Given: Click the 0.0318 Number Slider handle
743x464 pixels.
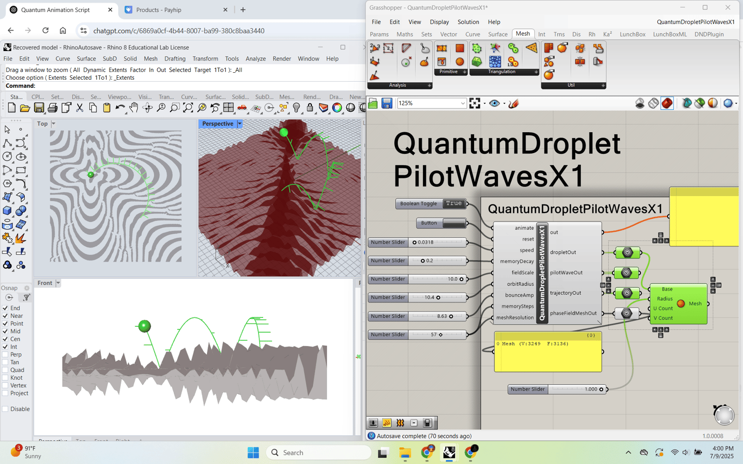Looking at the screenshot, I should click(415, 243).
